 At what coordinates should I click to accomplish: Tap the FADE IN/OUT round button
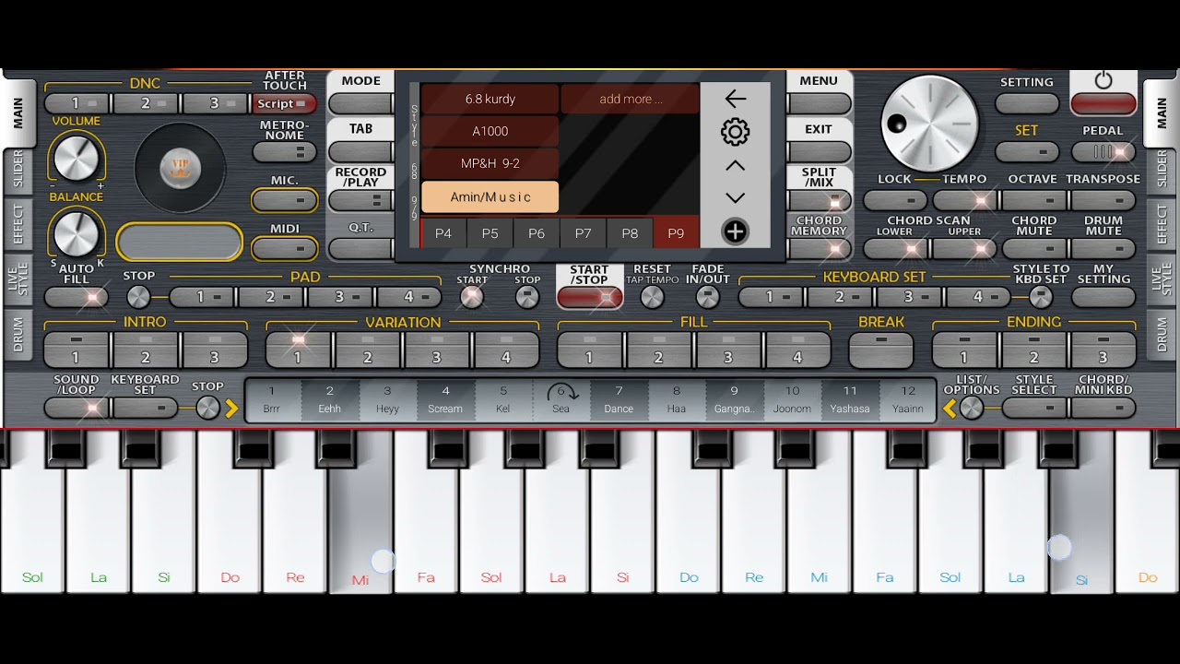coord(707,297)
